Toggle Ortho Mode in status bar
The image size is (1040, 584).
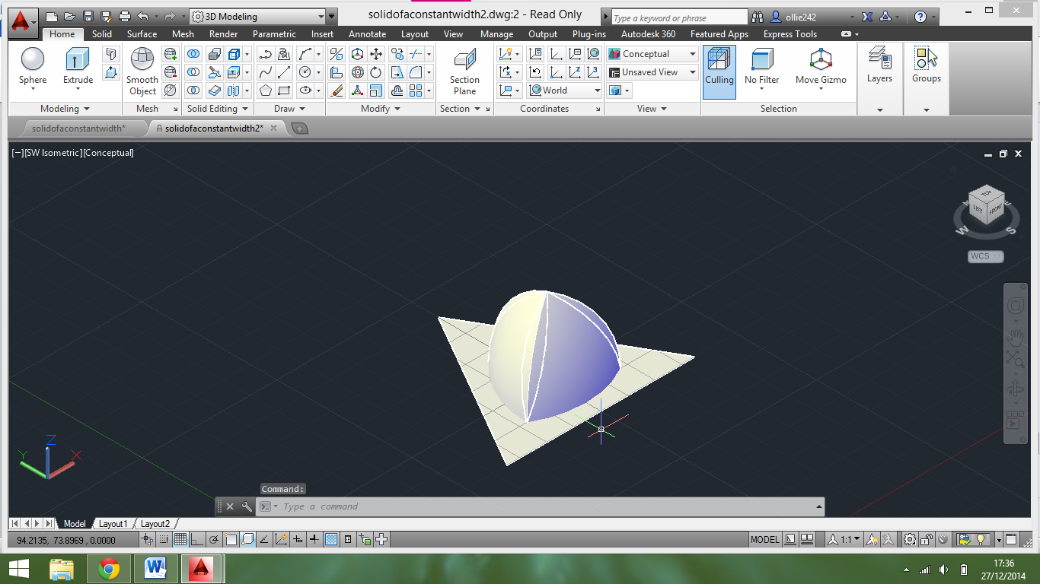pos(197,540)
